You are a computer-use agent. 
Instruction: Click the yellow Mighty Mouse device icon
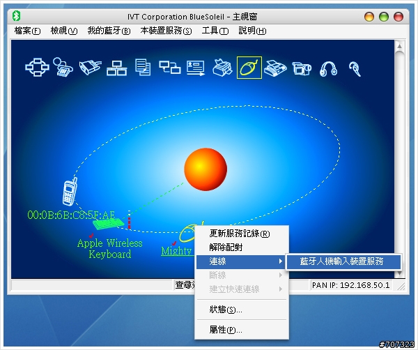click(187, 232)
